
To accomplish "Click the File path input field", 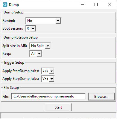I will tap(48, 96).
